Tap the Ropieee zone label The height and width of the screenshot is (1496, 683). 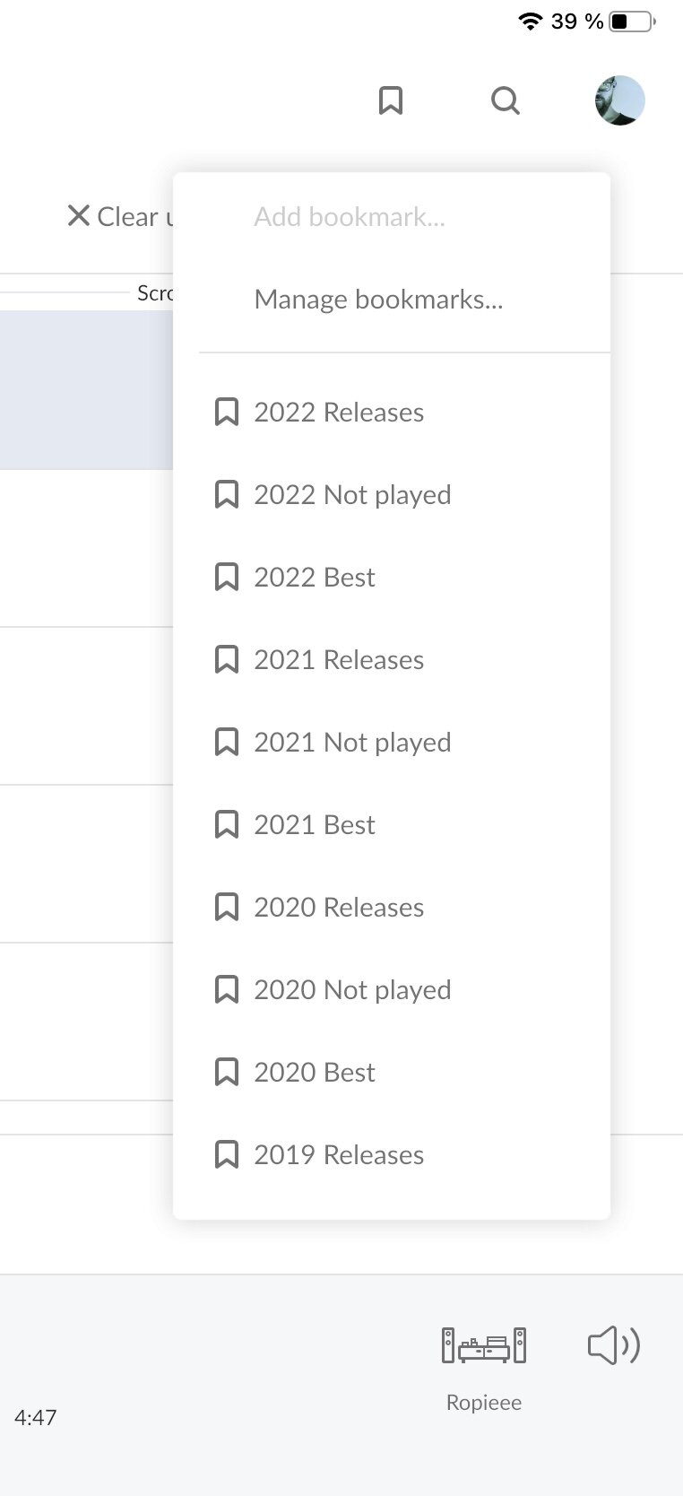[x=484, y=1403]
